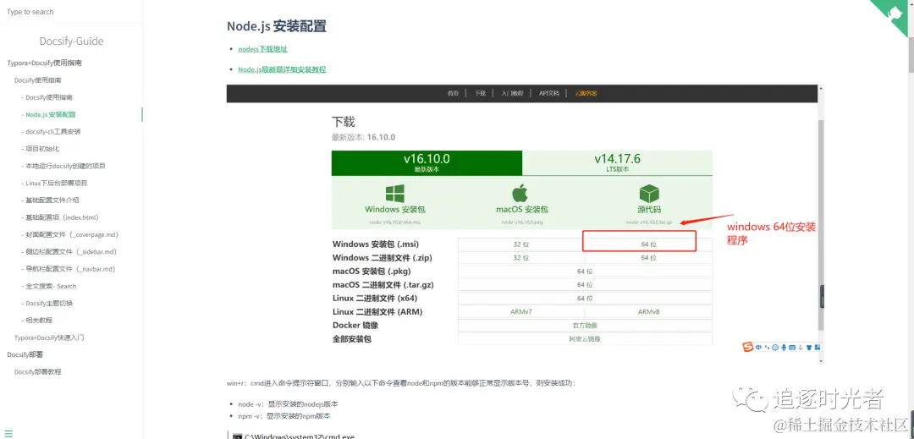Image resolution: width=914 pixels, height=439 pixels.
Task: Open 侧边栏配置文件（_sidebar.md）entry
Action: coord(71,251)
